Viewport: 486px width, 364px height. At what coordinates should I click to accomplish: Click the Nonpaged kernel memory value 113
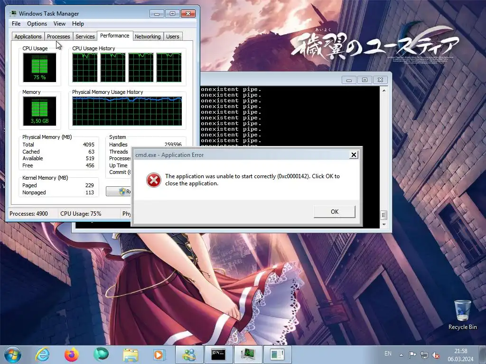coord(90,192)
